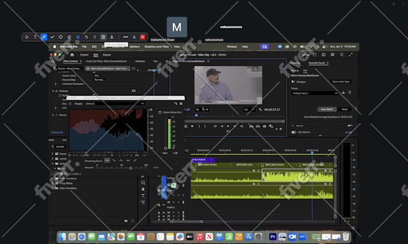Expand the Panner effect section
The width and height of the screenshot is (408, 244).
[x=53, y=115]
